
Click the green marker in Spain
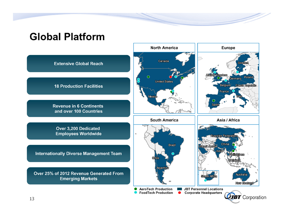click(x=213, y=100)
